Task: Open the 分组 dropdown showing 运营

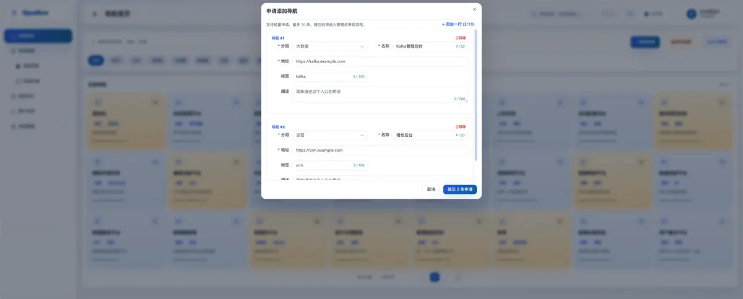Action: (x=330, y=135)
